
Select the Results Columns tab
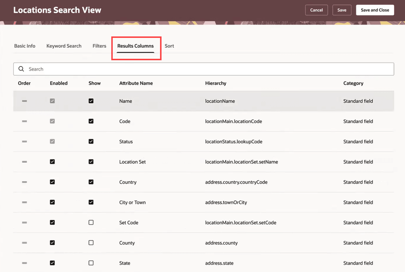(135, 46)
